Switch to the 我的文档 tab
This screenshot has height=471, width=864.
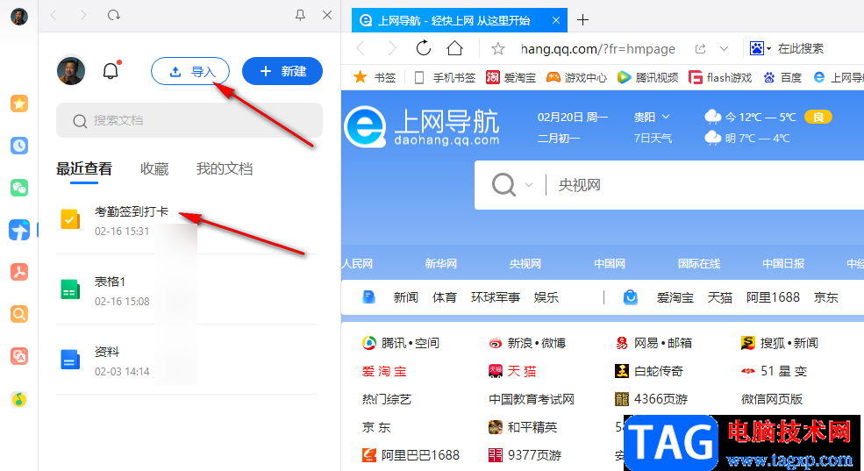(x=225, y=168)
